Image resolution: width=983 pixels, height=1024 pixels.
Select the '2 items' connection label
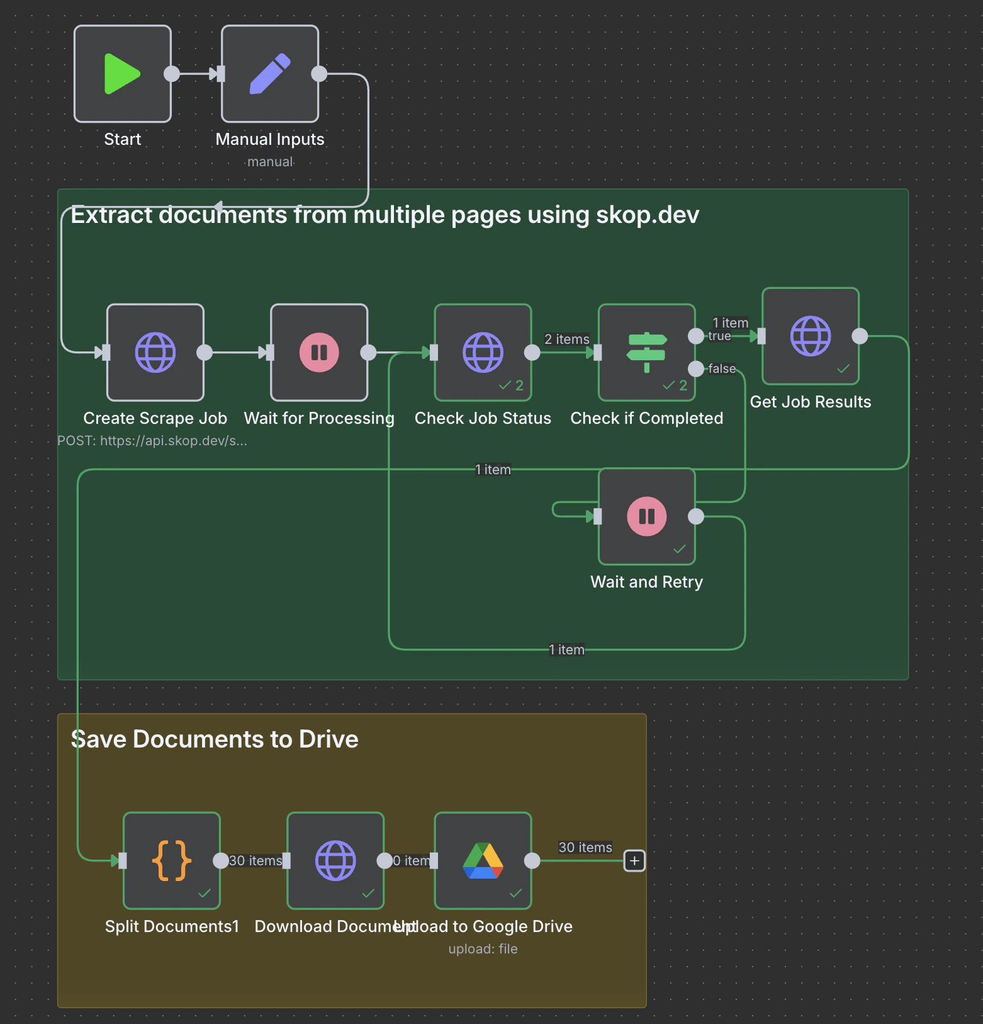click(x=567, y=339)
